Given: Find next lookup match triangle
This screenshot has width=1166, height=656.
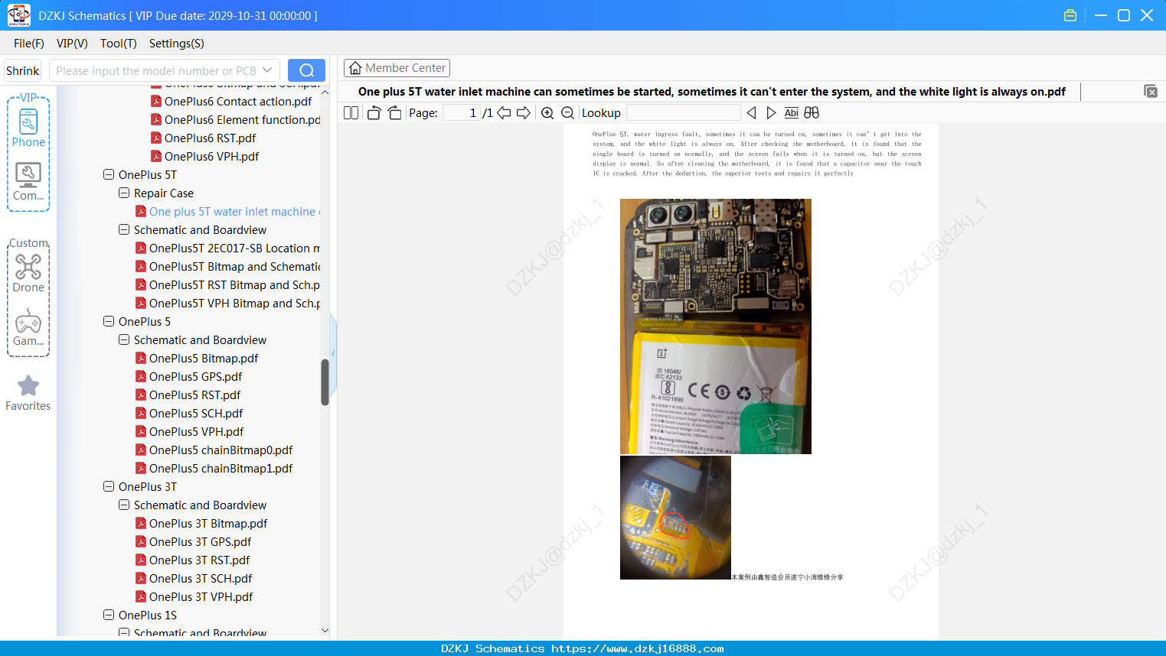Looking at the screenshot, I should (x=771, y=112).
